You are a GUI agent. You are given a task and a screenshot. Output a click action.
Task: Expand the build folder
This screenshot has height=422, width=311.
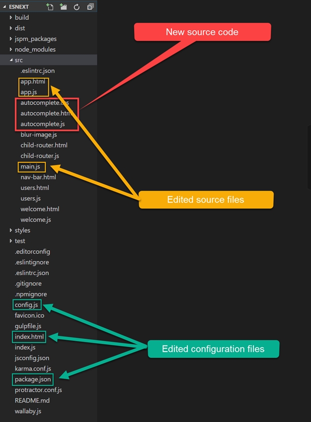pos(22,17)
